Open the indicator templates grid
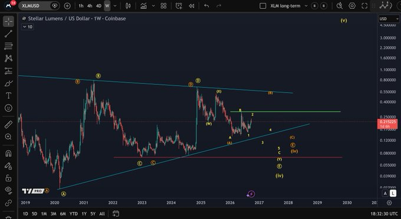This screenshot has width=401, height=219. 163,6
